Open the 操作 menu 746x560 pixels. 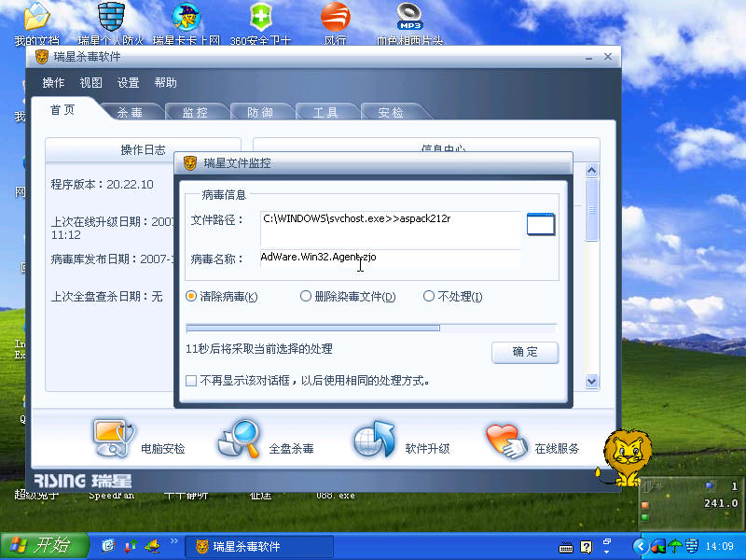coord(53,83)
